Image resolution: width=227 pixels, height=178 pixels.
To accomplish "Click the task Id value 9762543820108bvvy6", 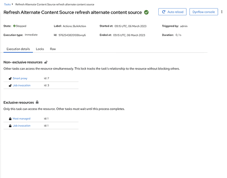I will (74, 35).
